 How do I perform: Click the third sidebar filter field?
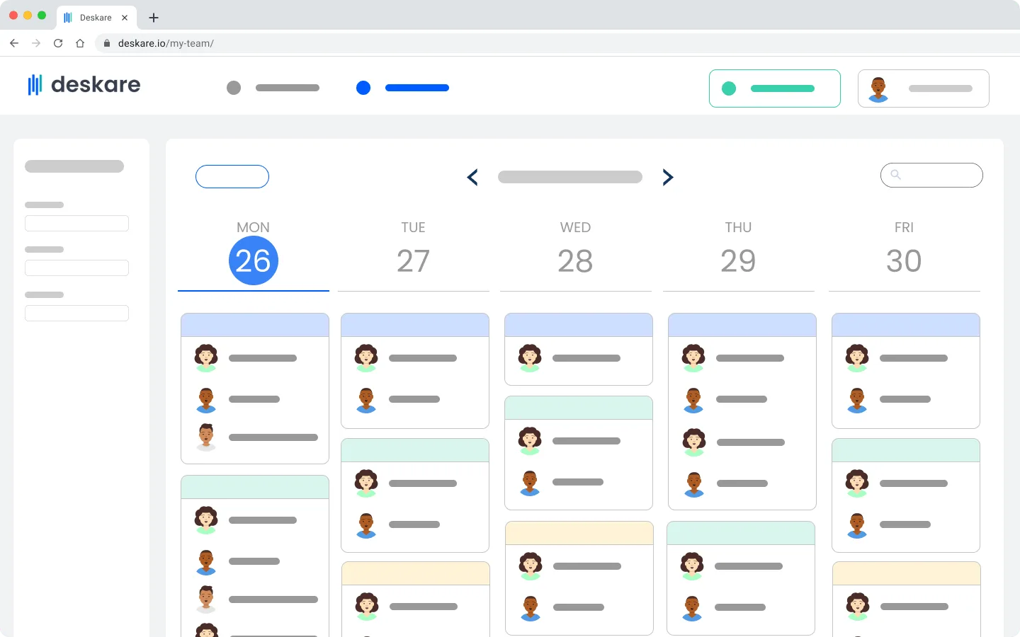click(76, 313)
